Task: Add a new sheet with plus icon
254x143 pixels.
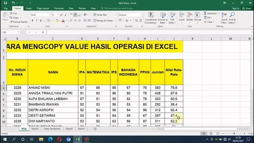Action: pos(95,129)
